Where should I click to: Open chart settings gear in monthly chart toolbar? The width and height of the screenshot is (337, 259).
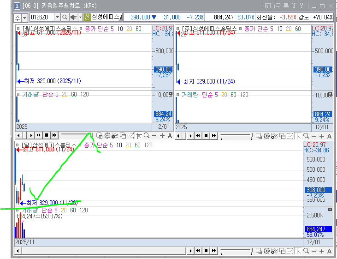pyautogui.click(x=107, y=136)
